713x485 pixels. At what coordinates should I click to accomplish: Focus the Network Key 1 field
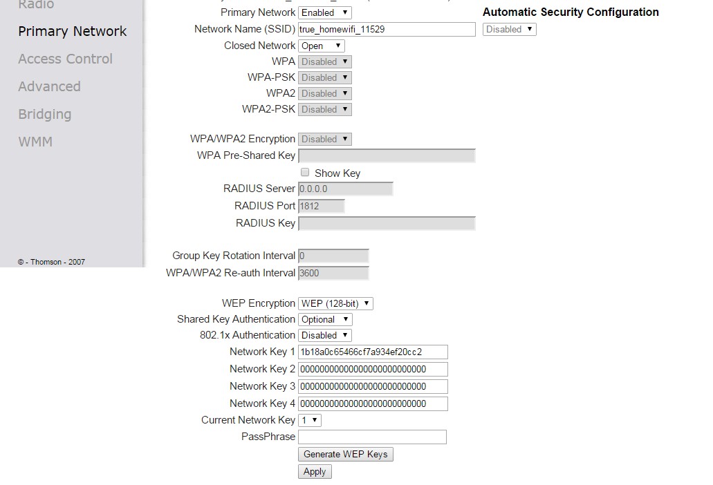[x=373, y=352]
